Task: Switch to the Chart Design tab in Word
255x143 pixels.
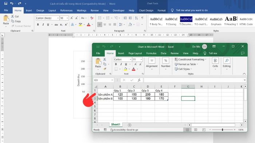Action: [146, 11]
